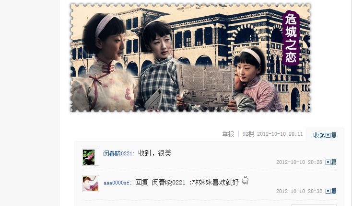Reply to the 20:32 comment
This screenshot has height=206, width=352.
(331, 191)
